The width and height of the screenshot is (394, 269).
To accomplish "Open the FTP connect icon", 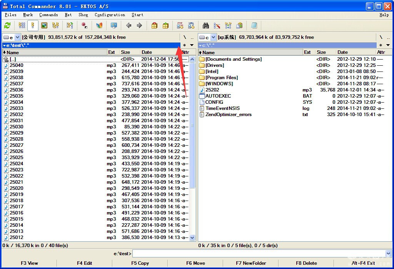I will tap(180, 25).
